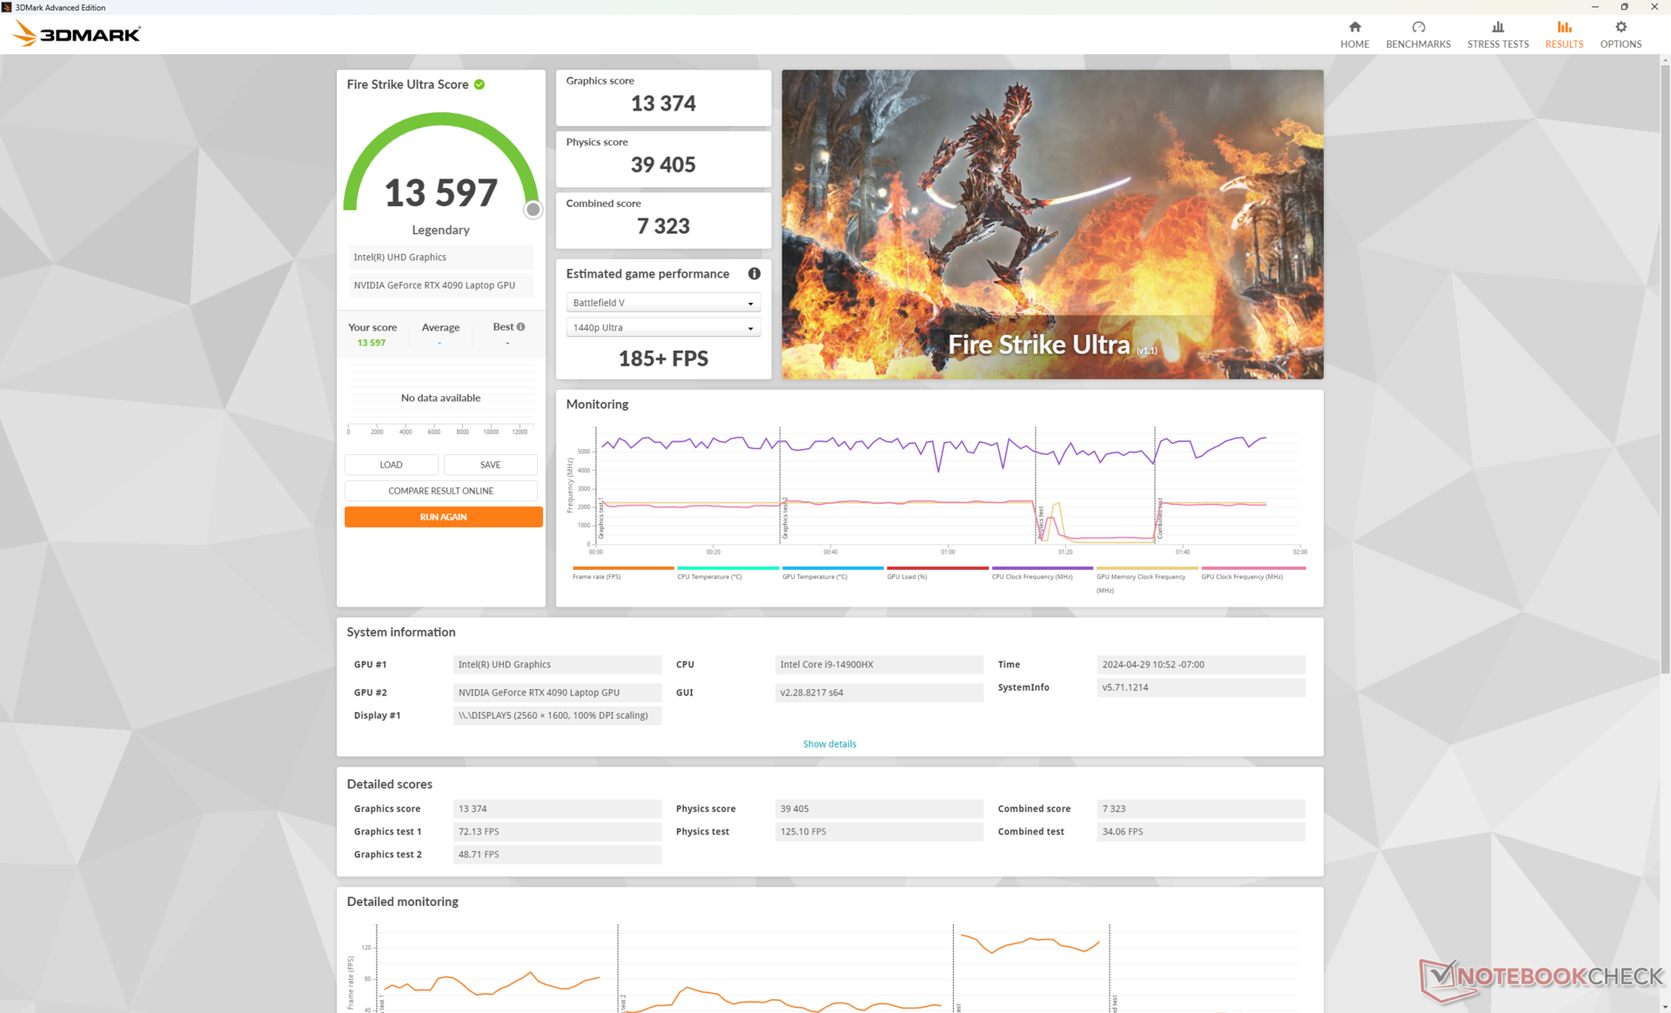
Task: Click COMPARE RESULT ONLINE button
Action: coord(440,491)
